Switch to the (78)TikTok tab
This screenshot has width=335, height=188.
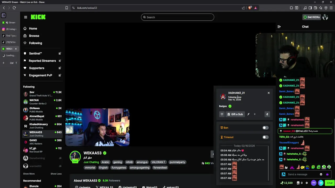pos(9,42)
